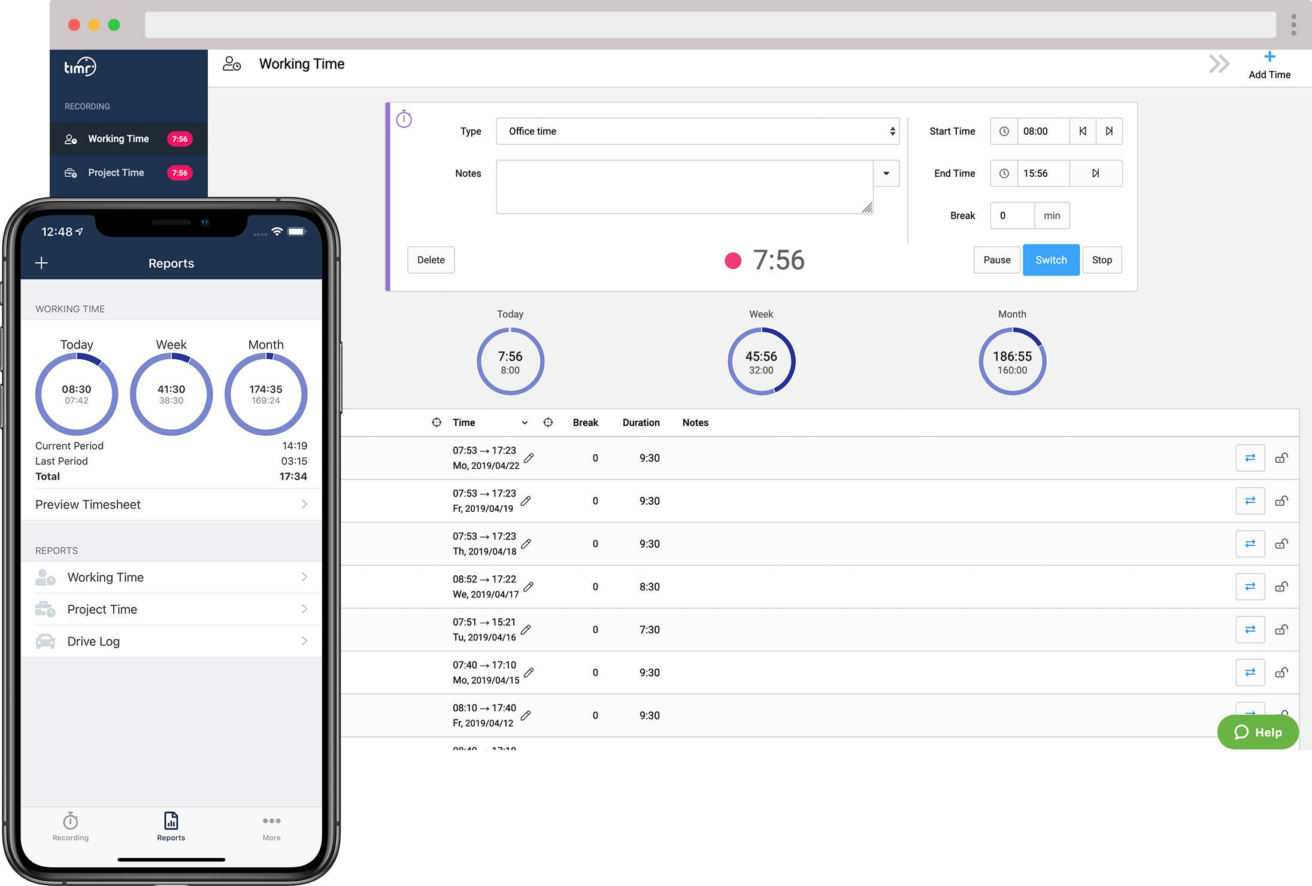
Task: Toggle lock on the We, 2019/04/17 row
Action: (1281, 587)
